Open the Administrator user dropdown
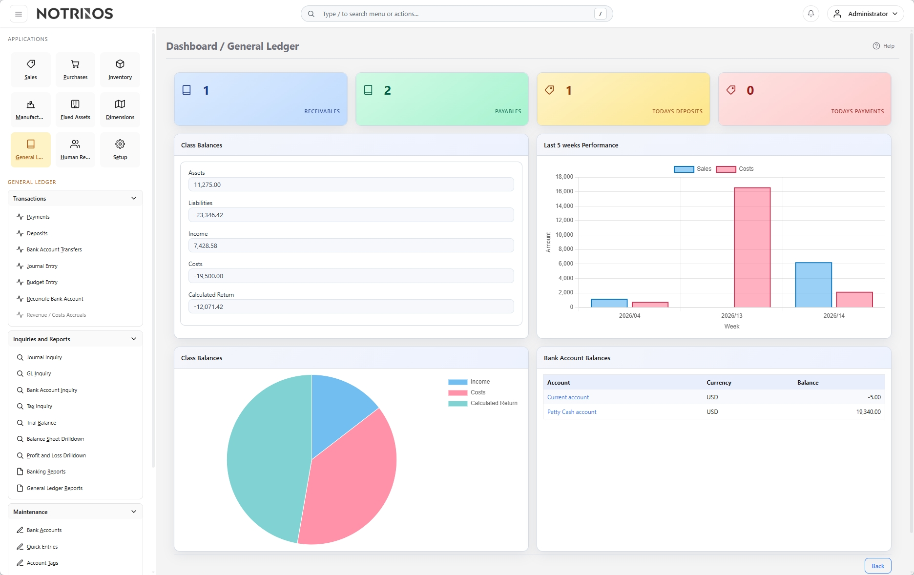 (865, 14)
